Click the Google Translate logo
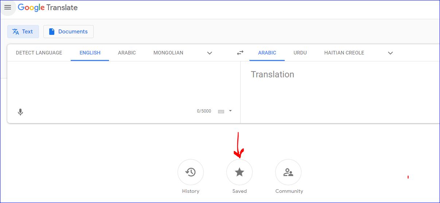The height and width of the screenshot is (203, 440). pyautogui.click(x=48, y=8)
